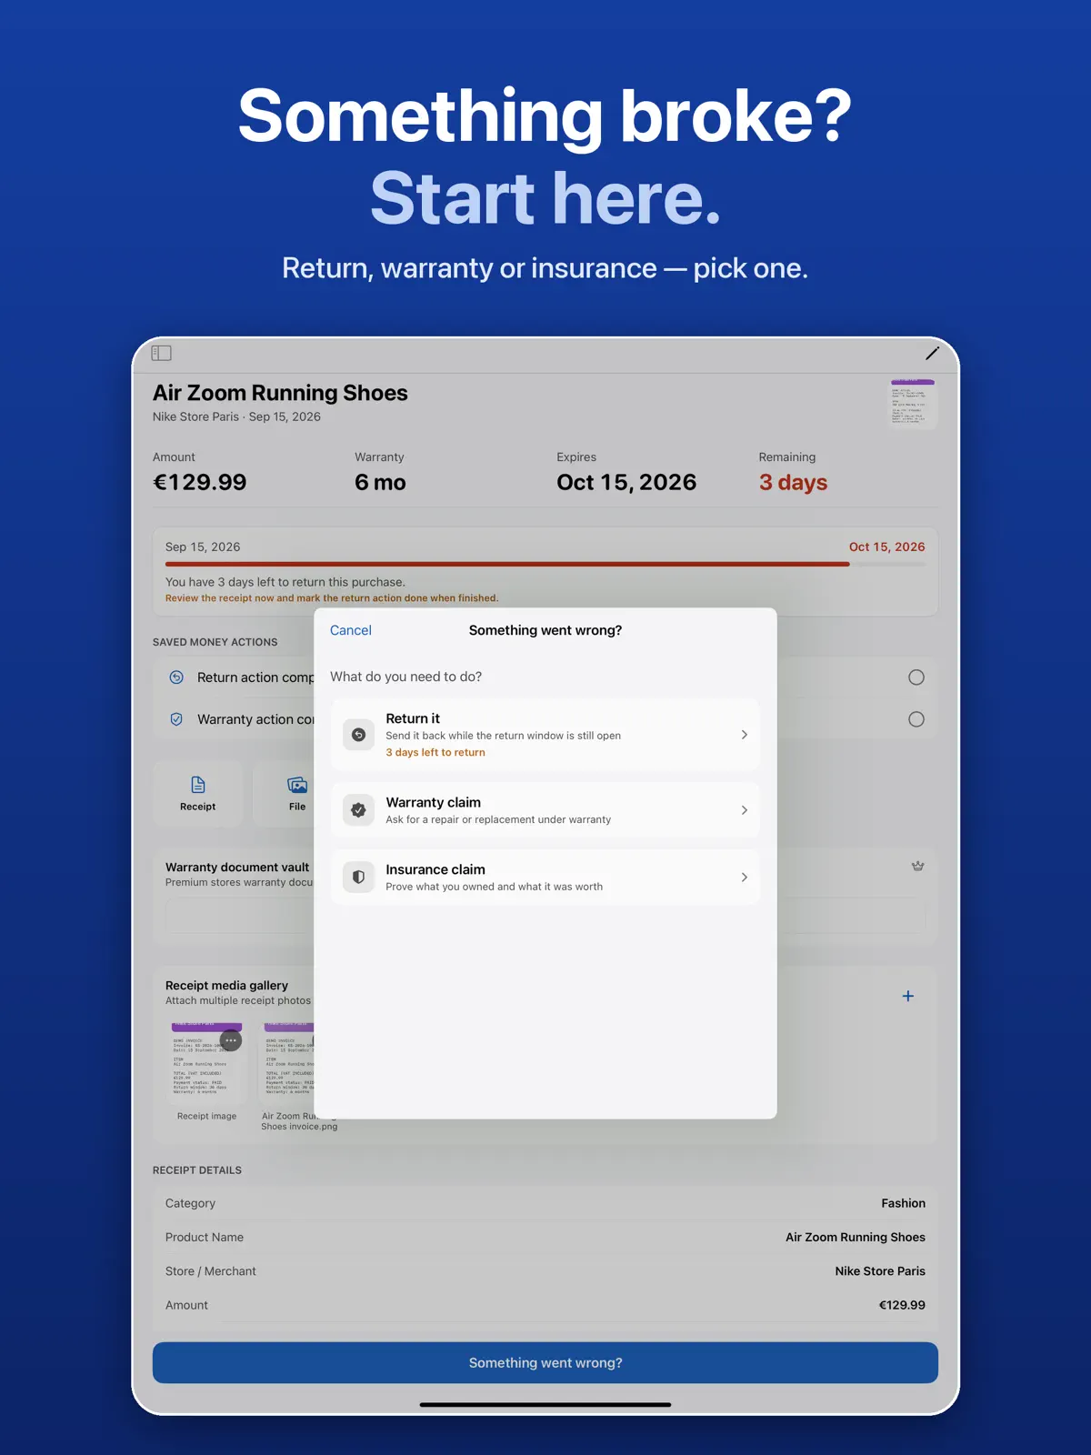Toggle the sidebar panel icon
Viewport: 1091px width, 1455px height.
[x=162, y=353]
